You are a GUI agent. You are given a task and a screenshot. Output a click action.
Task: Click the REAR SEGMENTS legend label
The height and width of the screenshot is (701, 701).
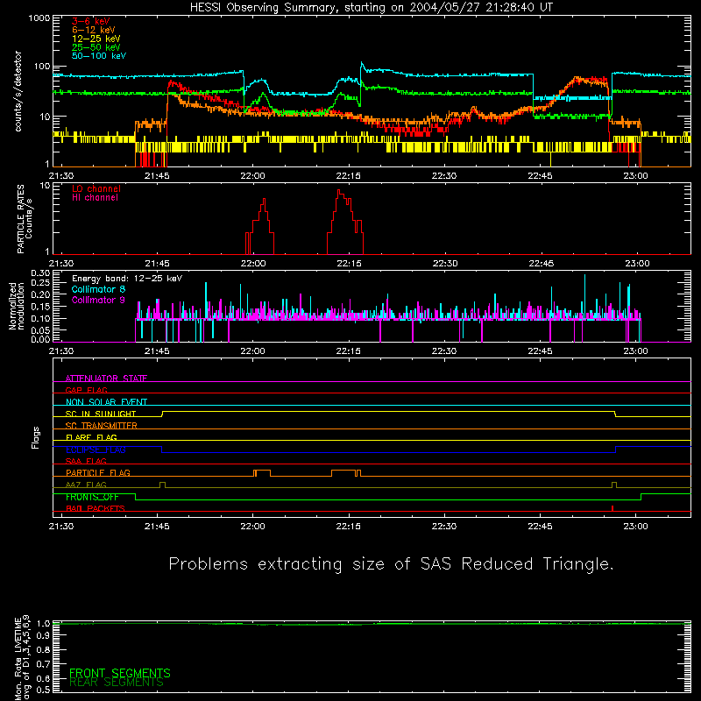[x=117, y=683]
